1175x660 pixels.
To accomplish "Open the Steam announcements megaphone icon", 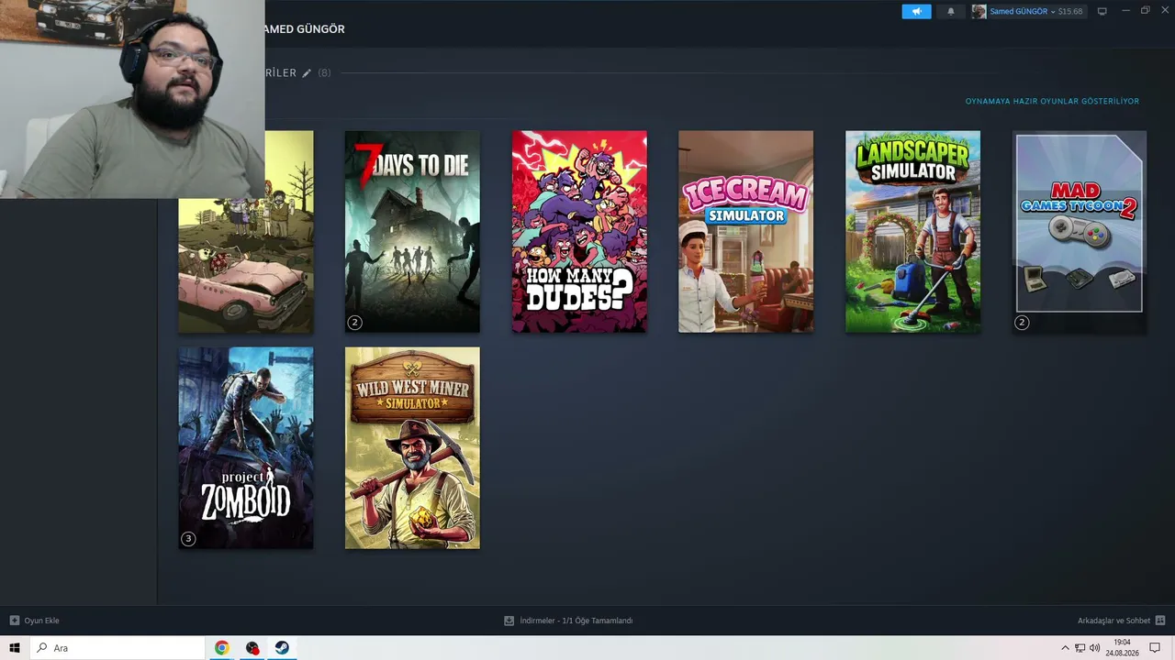I will (916, 11).
